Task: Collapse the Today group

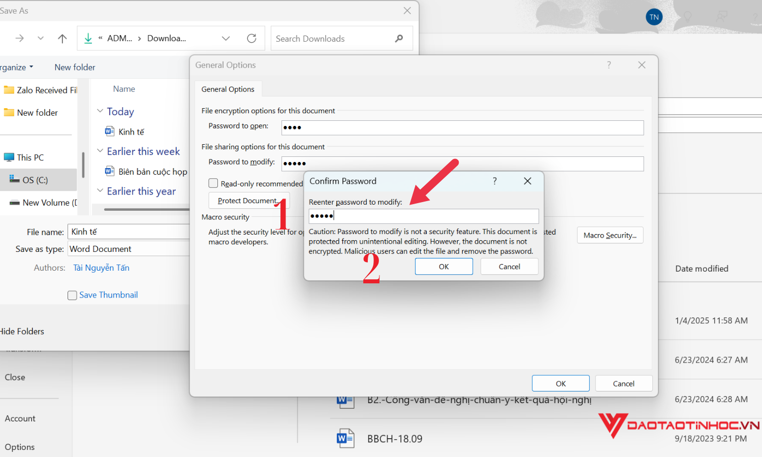Action: pyautogui.click(x=100, y=111)
